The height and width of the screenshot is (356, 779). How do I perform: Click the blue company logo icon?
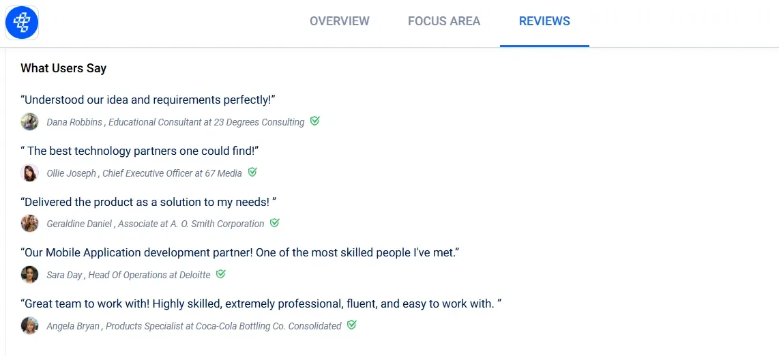click(22, 22)
